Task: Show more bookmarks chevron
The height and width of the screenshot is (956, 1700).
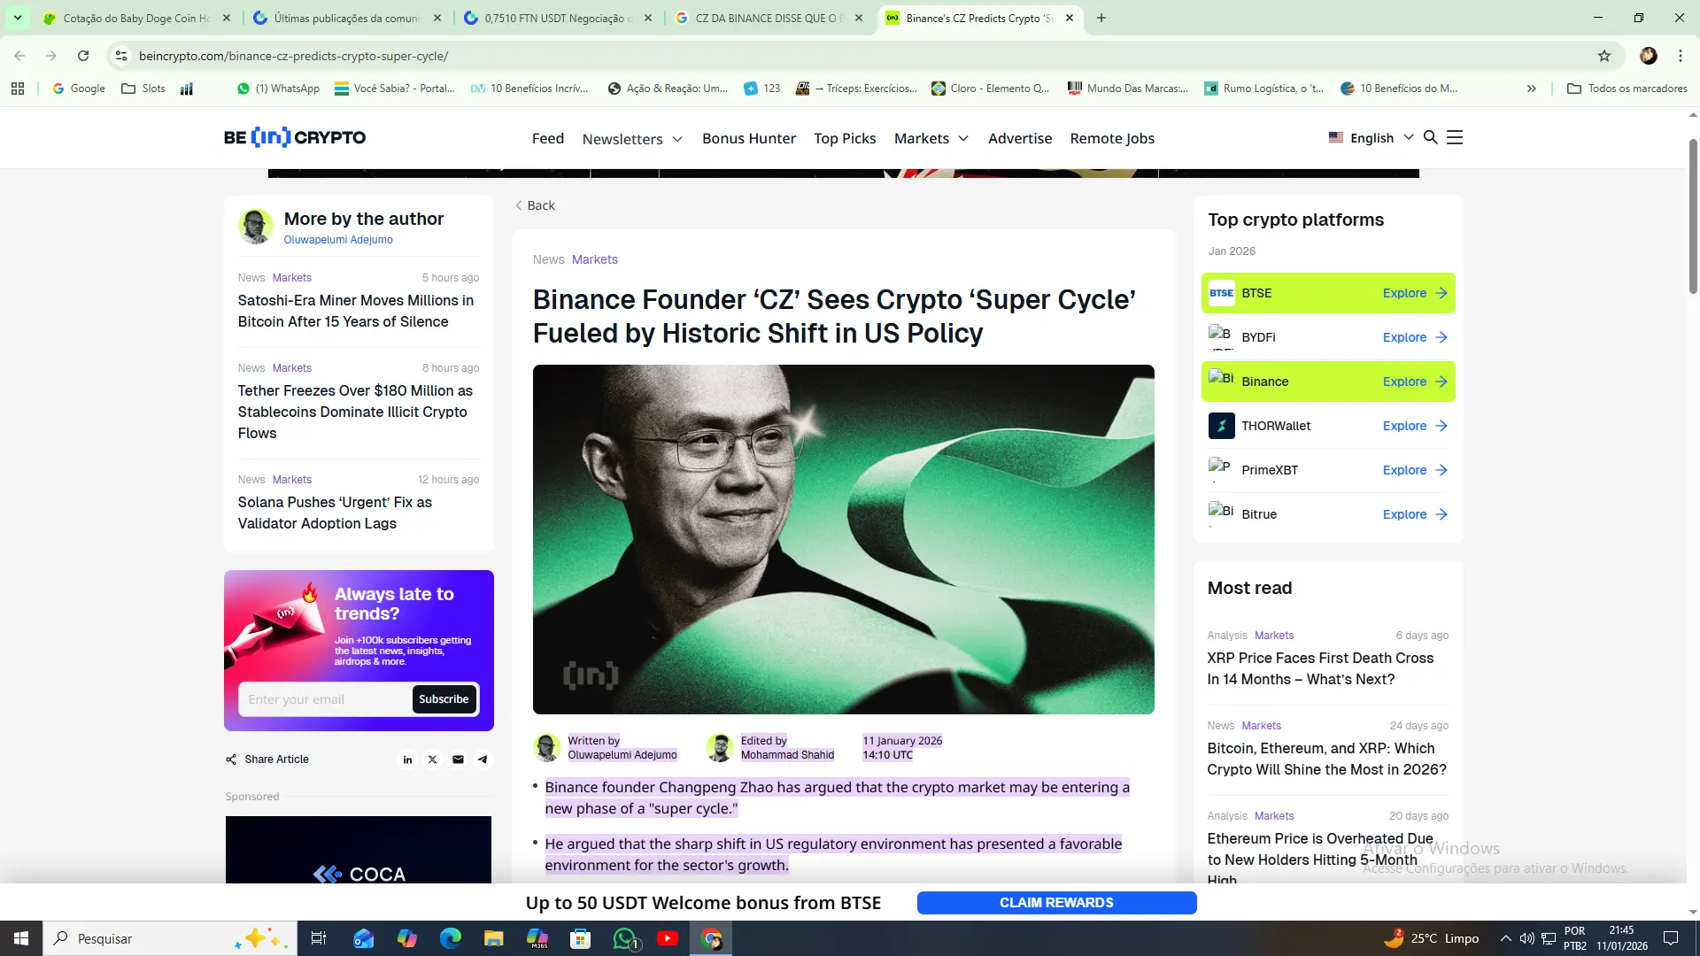Action: click(1531, 89)
